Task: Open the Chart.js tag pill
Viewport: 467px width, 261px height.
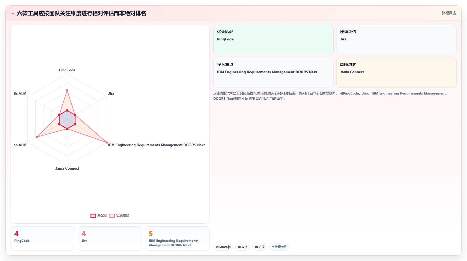Action: tap(223, 247)
